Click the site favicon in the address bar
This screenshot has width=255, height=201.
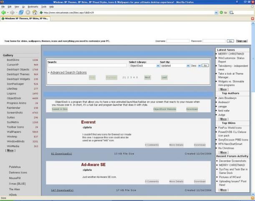[x=41, y=13]
